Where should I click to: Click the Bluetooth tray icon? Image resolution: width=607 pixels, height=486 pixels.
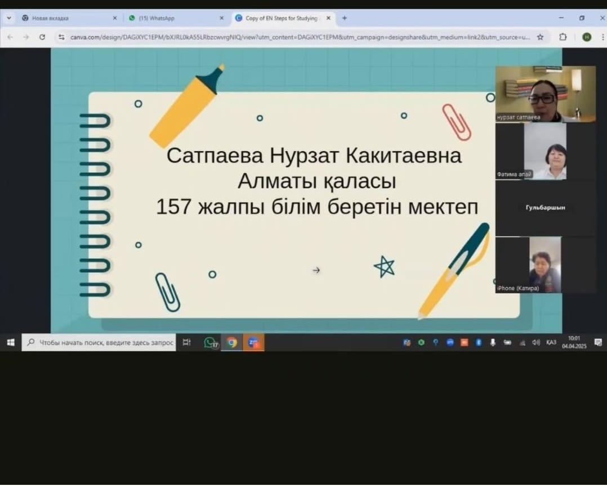pyautogui.click(x=479, y=343)
